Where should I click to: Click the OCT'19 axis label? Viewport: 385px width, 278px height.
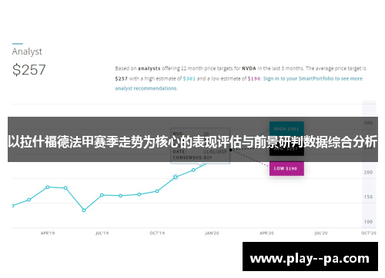(157, 233)
